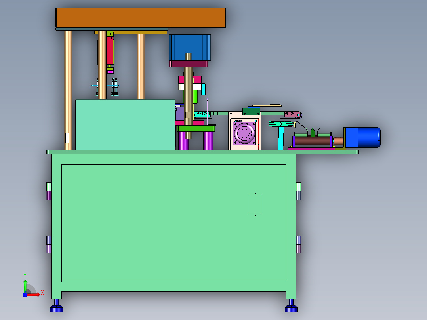This screenshot has width=427, height=320.
Task: Select the right blue leveling foot
Action: 291,306
